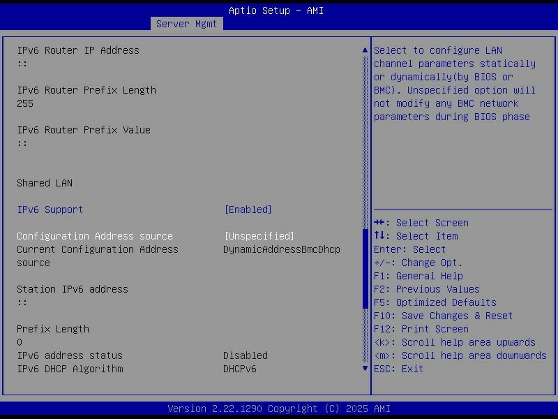Click the Aptio Setup - AMI title

pyautogui.click(x=276, y=10)
